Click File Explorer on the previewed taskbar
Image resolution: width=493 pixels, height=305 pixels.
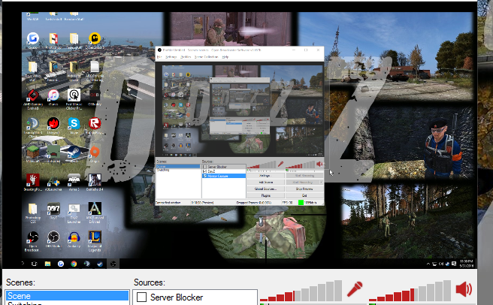[47, 264]
